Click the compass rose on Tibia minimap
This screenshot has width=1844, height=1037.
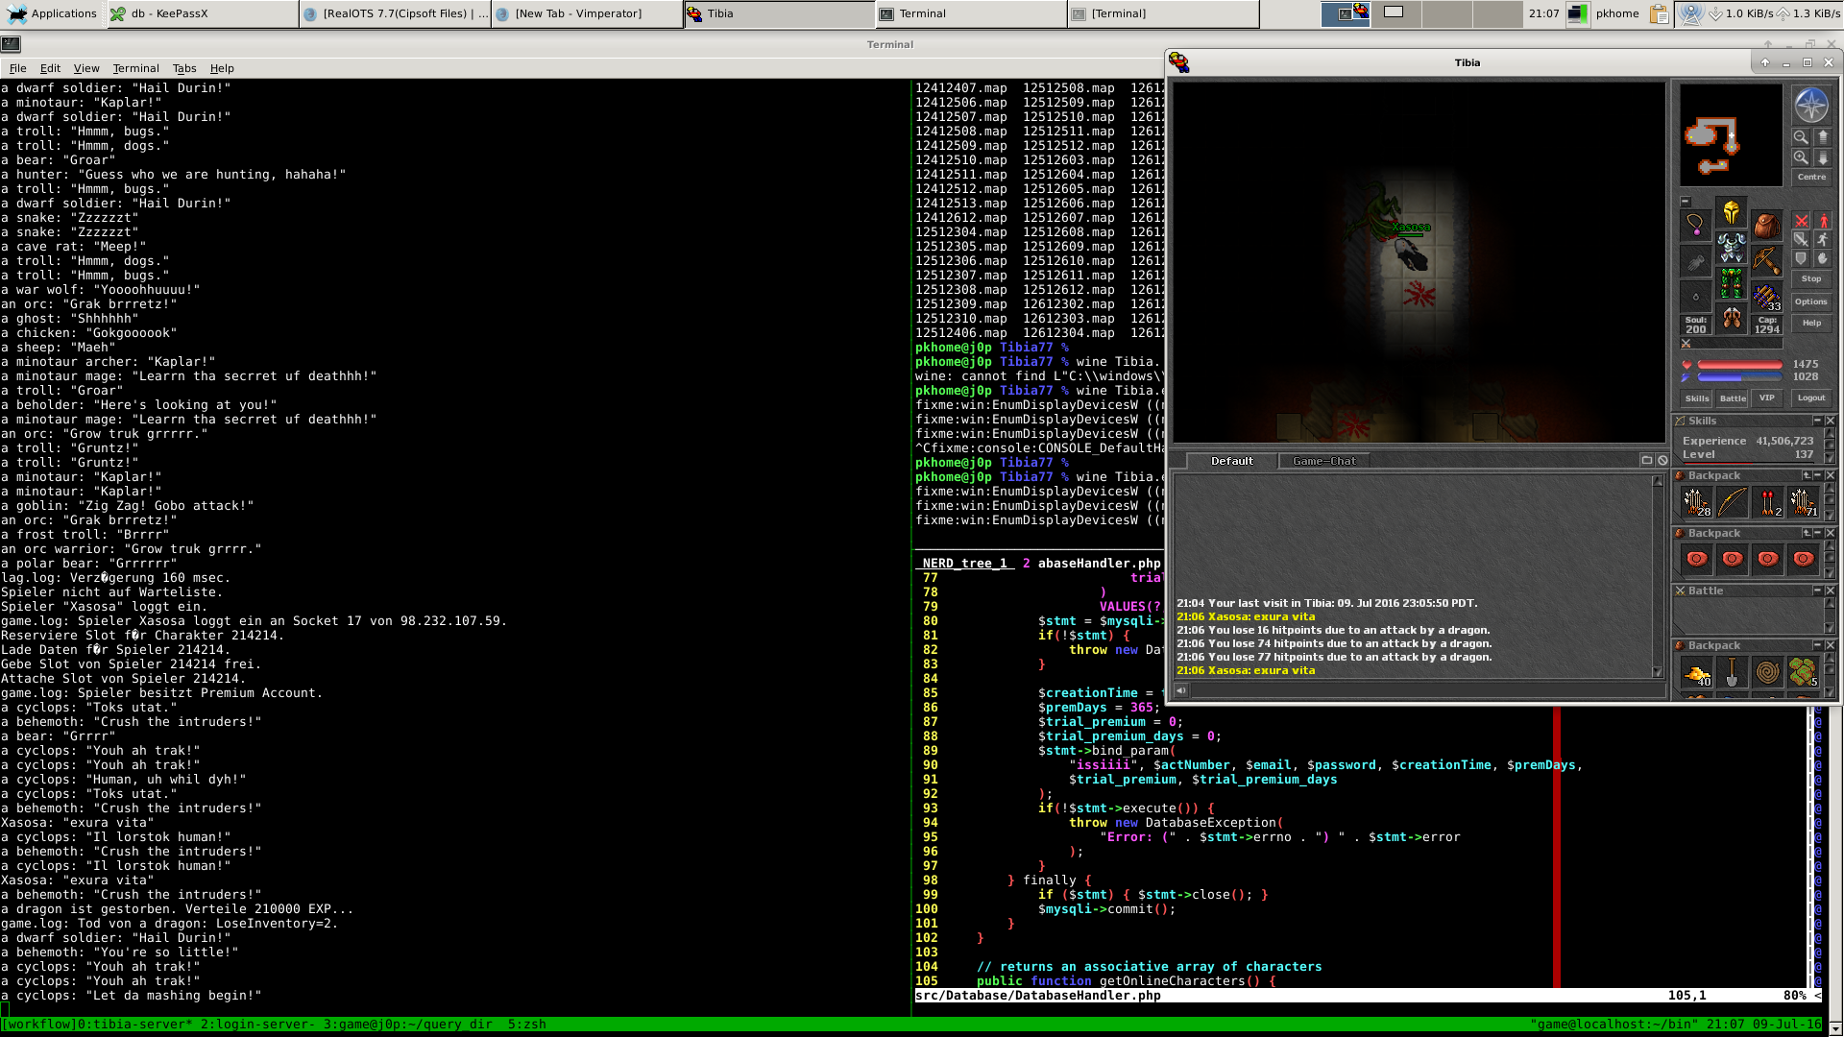click(1811, 106)
